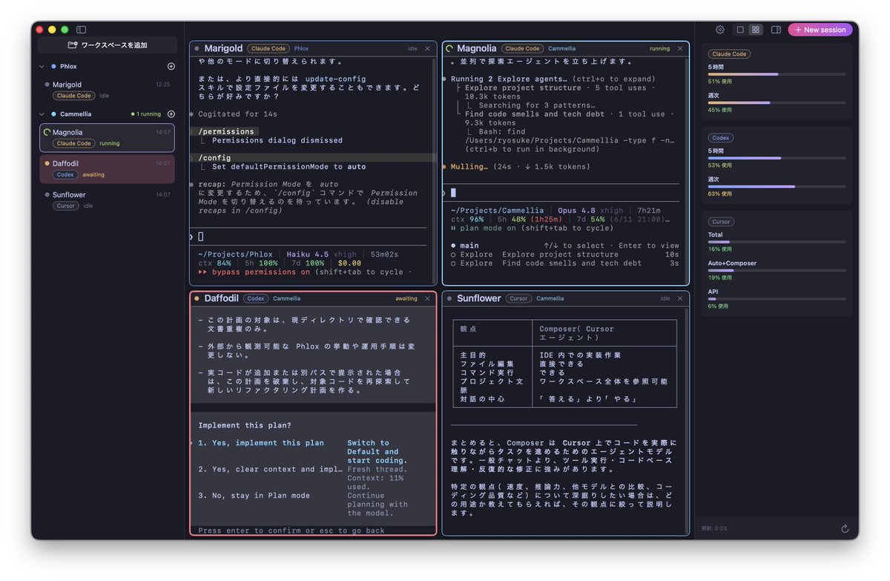This screenshot has height=581, width=890.
Task: Click the Sunflower pane title
Action: [x=478, y=298]
